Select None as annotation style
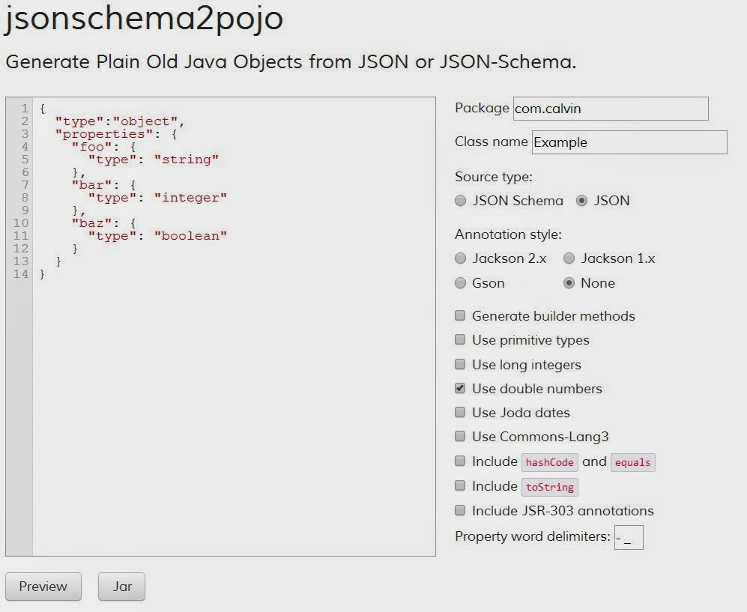The height and width of the screenshot is (612, 747). pyautogui.click(x=569, y=283)
